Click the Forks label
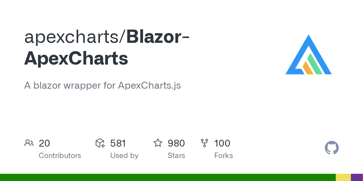This screenshot has height=181, width=363. click(223, 156)
